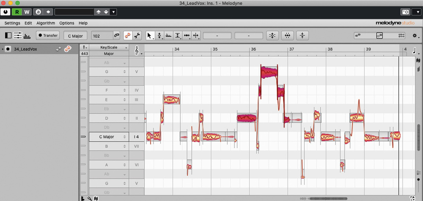The width and height of the screenshot is (423, 201).
Task: Click orange blobs edit icon on 34_LeadVox
Action: [x=68, y=49]
